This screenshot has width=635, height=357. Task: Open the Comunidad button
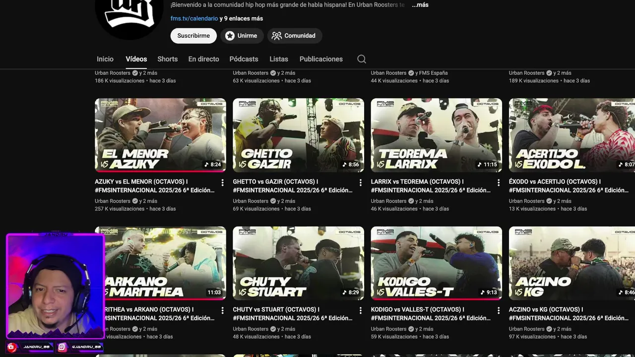[295, 36]
